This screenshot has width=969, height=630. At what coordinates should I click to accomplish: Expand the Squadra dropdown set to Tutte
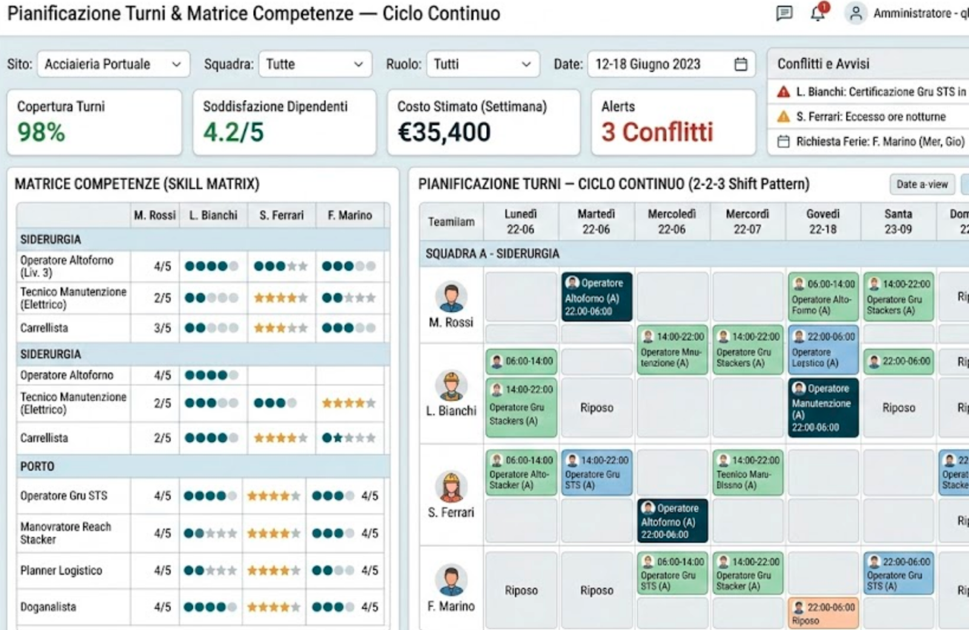[x=314, y=64]
